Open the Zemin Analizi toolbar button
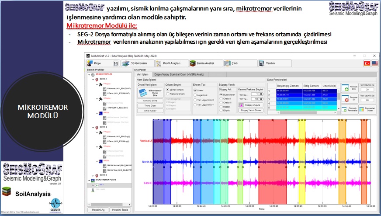Image resolution: width=381 pixels, height=216 pixels. tap(206, 63)
